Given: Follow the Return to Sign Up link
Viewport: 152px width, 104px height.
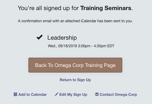Looking at the screenshot, I should pyautogui.click(x=75, y=80).
